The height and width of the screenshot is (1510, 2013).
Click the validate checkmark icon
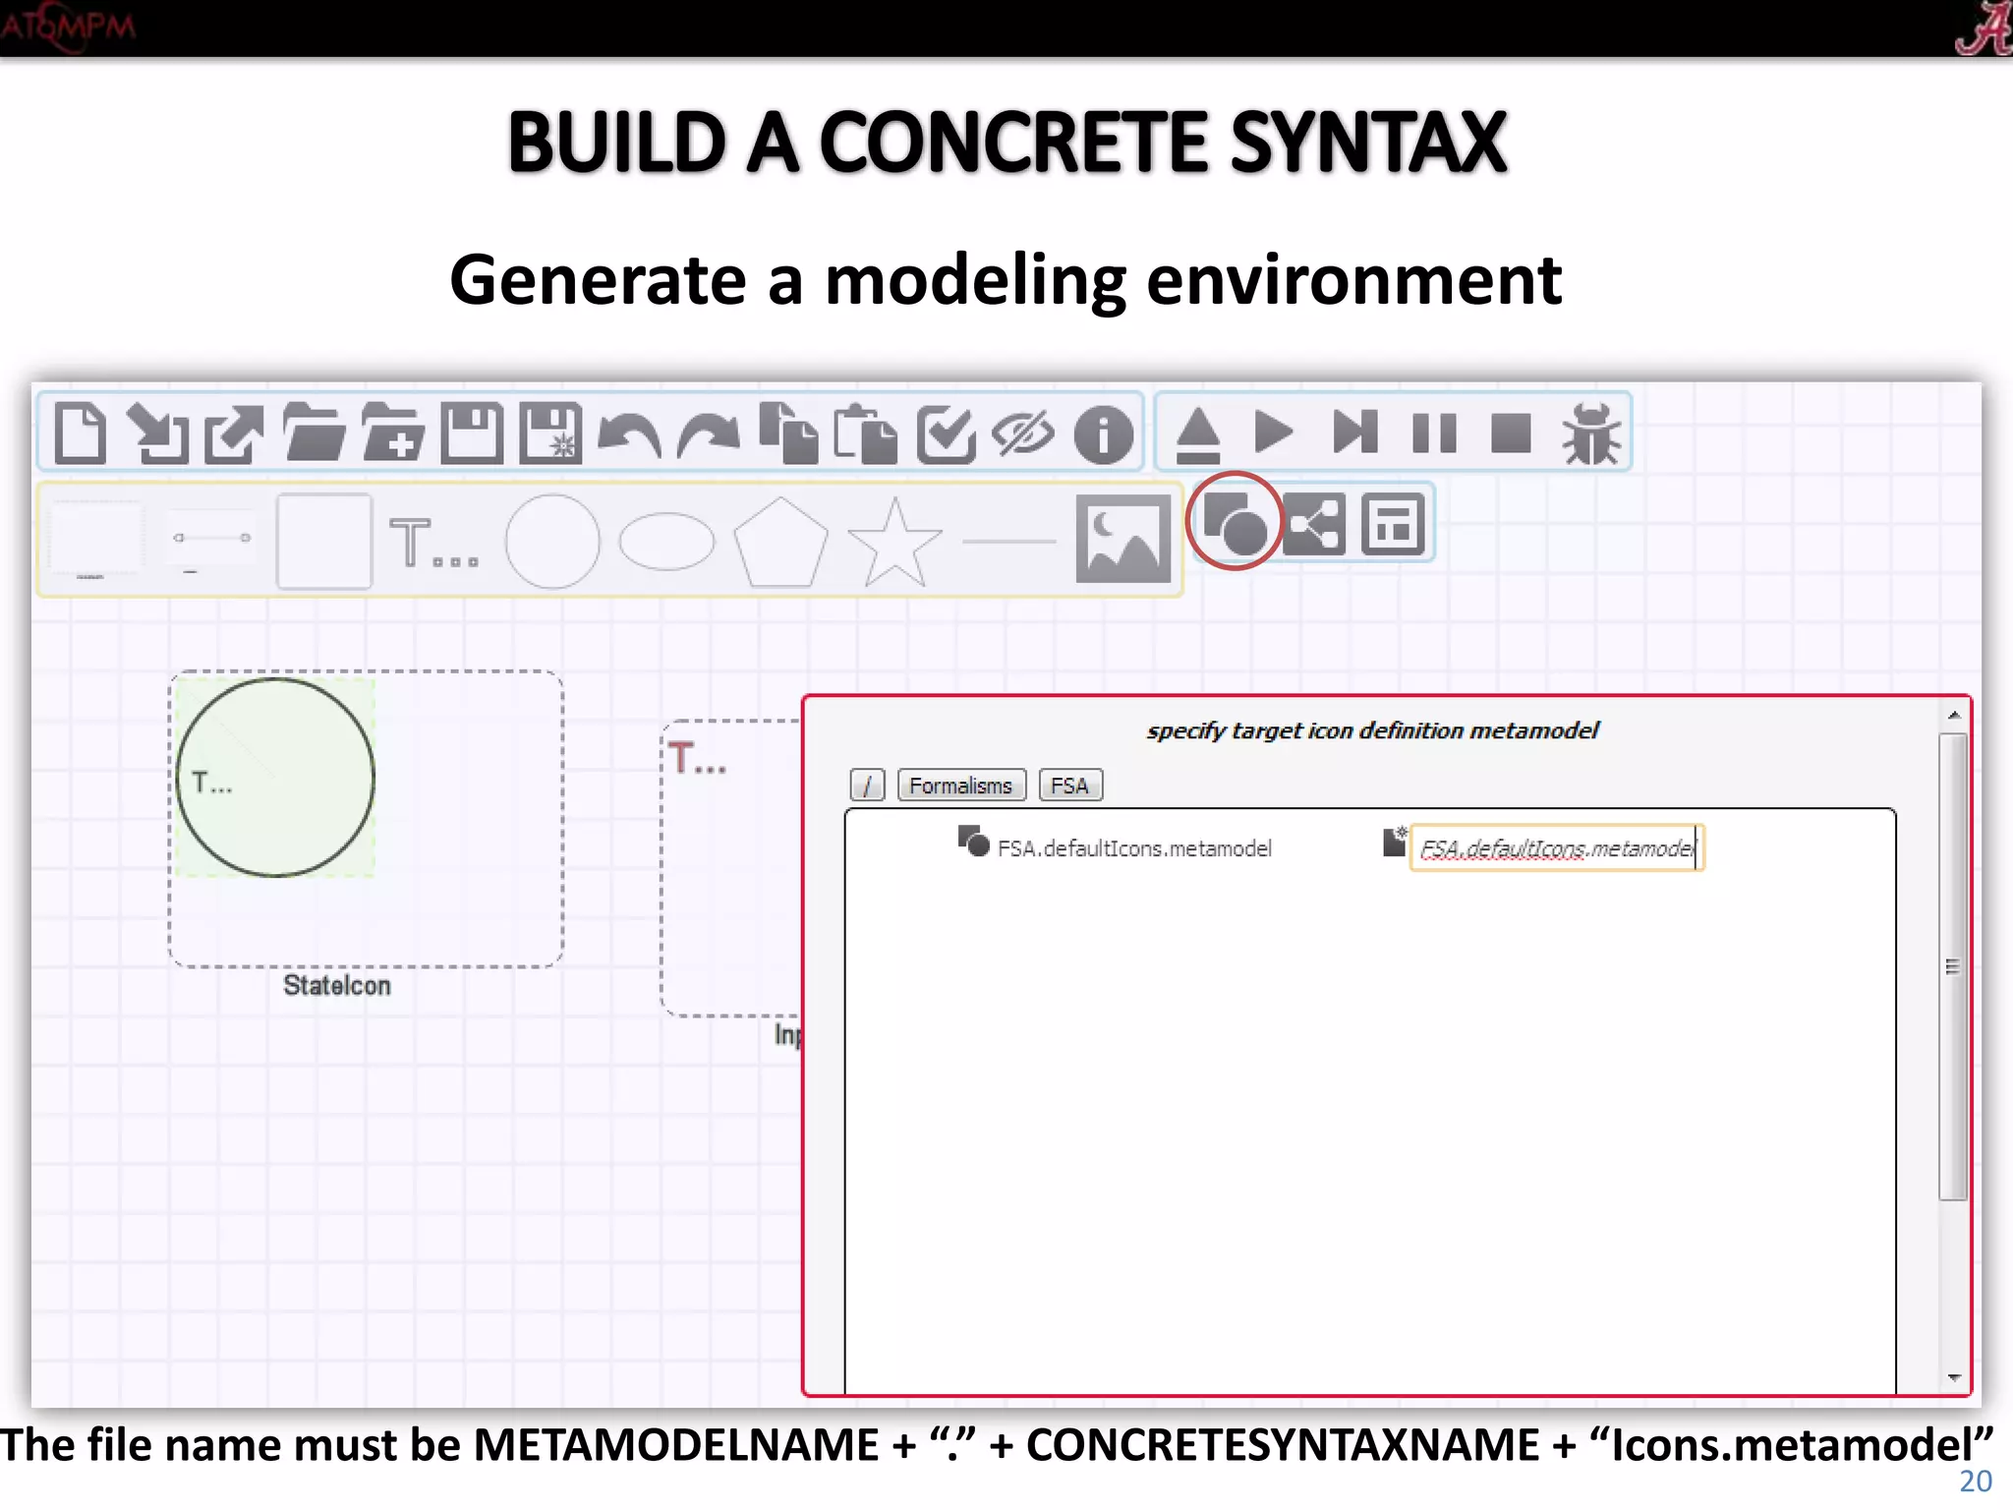946,433
